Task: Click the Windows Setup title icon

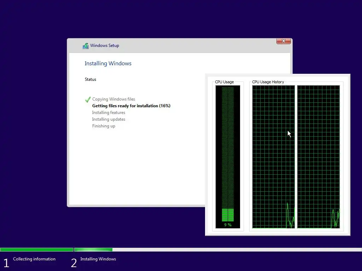Action: 86,46
